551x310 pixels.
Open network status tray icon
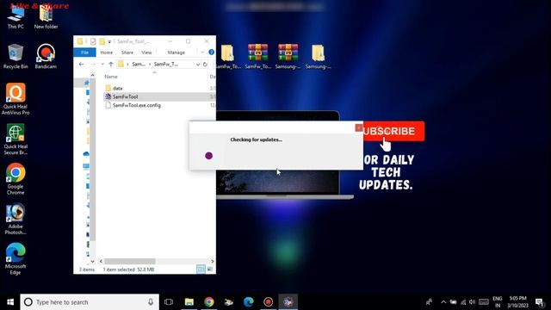(463, 302)
